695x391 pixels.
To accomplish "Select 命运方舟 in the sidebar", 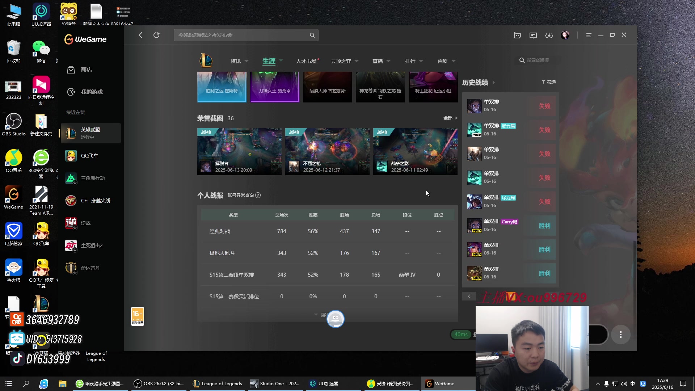I will point(90,268).
